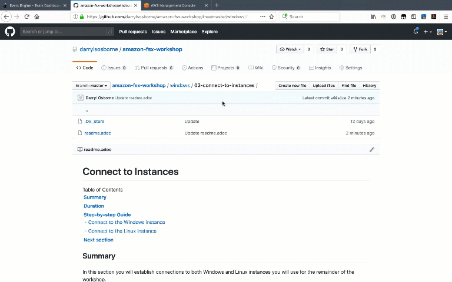Click the browser address bar URL
Image resolution: width=452 pixels, height=282 pixels.
coord(167,16)
